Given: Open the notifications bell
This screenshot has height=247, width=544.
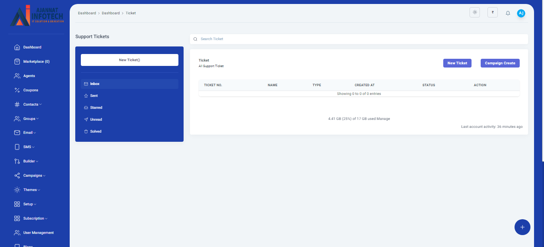Looking at the screenshot, I should pos(508,13).
